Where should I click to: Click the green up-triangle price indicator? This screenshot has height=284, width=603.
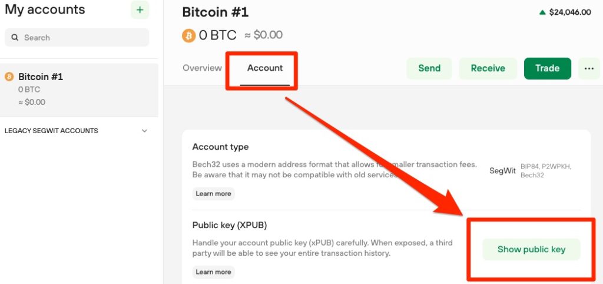[542, 13]
